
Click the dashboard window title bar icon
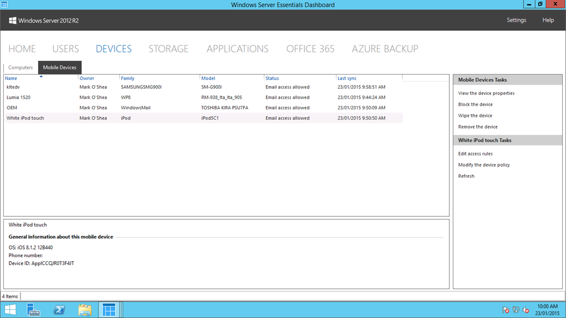pos(4,4)
